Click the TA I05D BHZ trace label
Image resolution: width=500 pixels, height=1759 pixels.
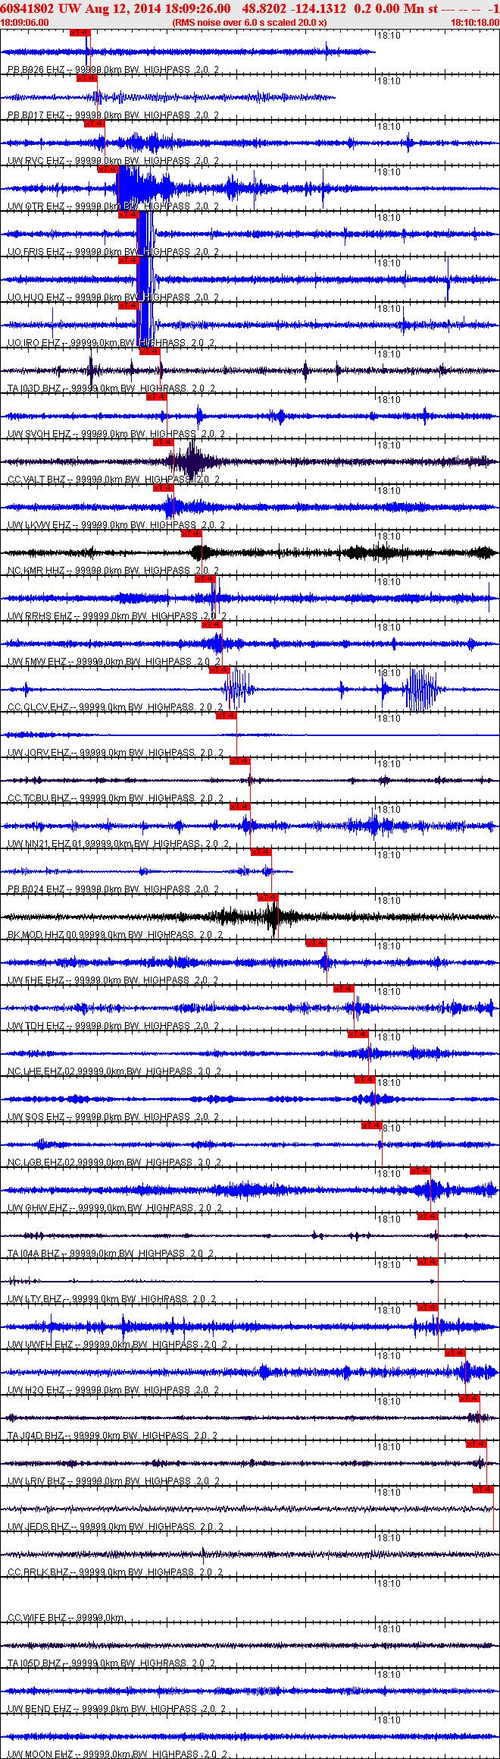click(x=111, y=1663)
